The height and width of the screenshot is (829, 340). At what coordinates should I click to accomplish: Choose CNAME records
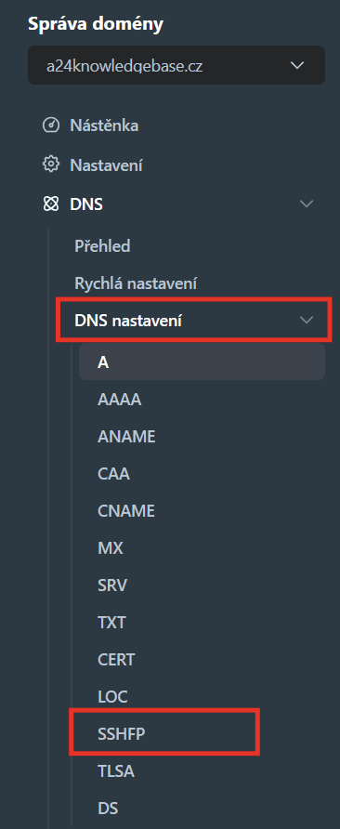click(x=126, y=511)
